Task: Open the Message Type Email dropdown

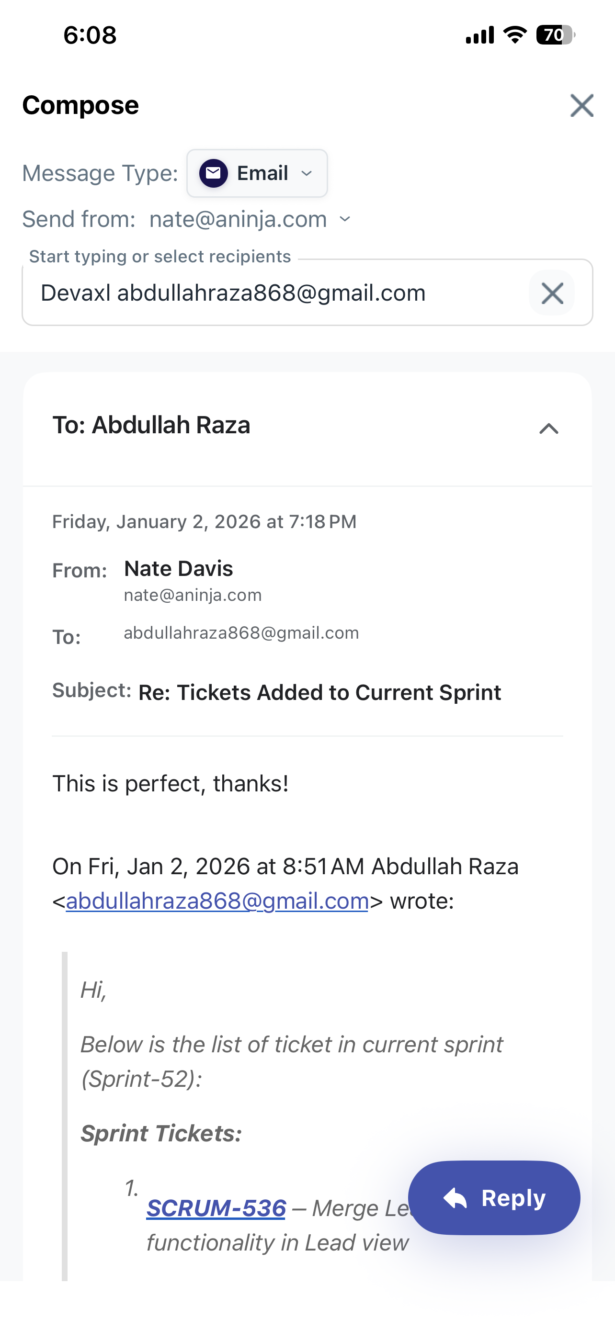Action: 257,173
